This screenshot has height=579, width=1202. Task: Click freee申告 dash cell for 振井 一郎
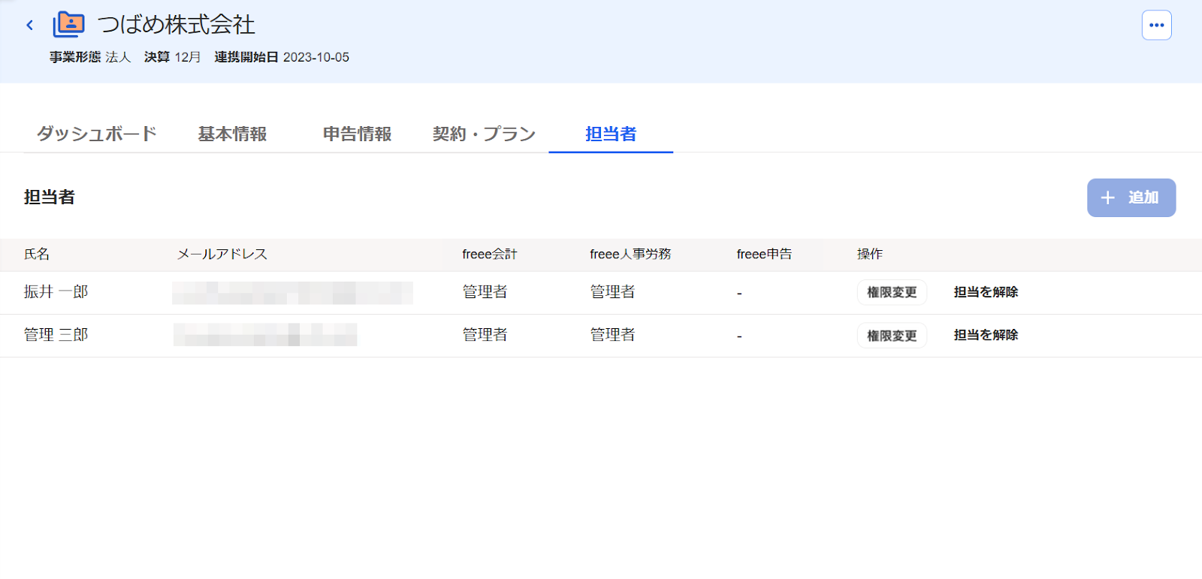[739, 294]
